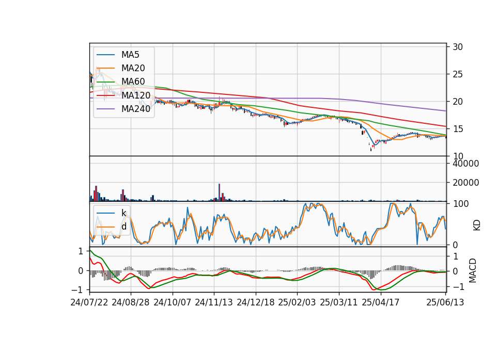Click the price axis tick 30
Image resolution: width=496 pixels, height=356 pixels.
[x=457, y=47]
